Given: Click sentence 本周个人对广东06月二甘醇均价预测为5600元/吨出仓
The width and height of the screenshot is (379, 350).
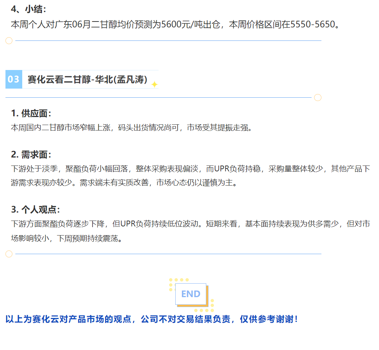Looking at the screenshot, I should (x=116, y=24).
